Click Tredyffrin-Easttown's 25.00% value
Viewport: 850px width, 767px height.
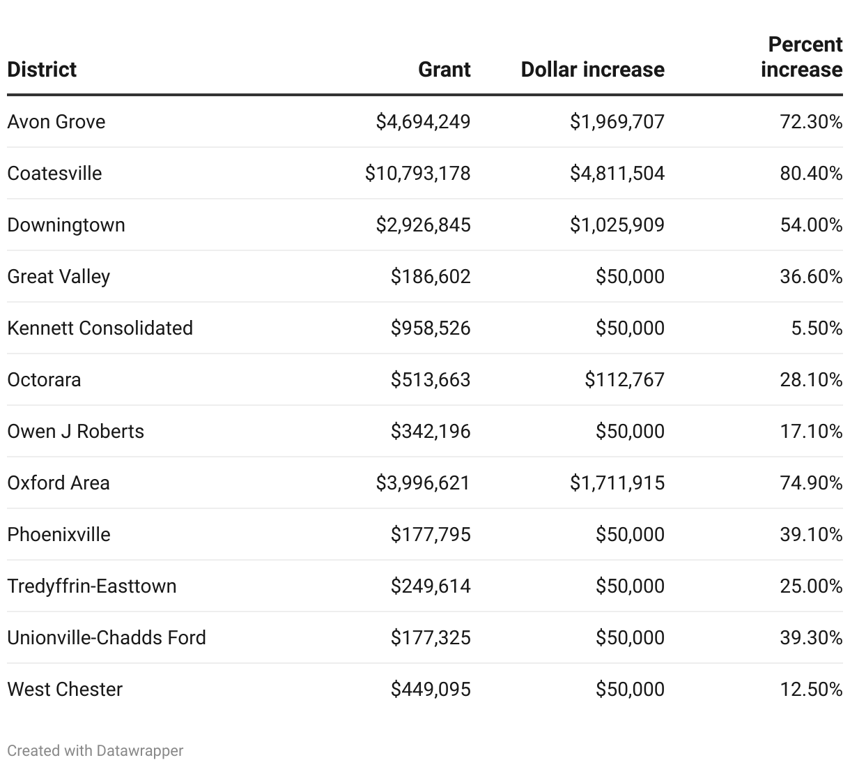pos(812,586)
